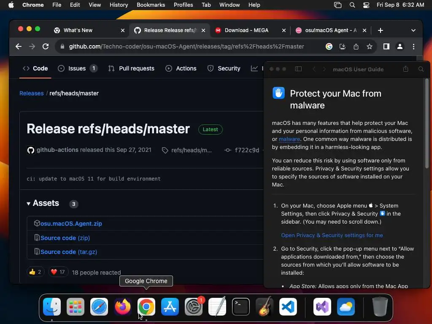This screenshot has width=432, height=324.
Task: Download Source code (tar.gz)
Action: coord(69,252)
